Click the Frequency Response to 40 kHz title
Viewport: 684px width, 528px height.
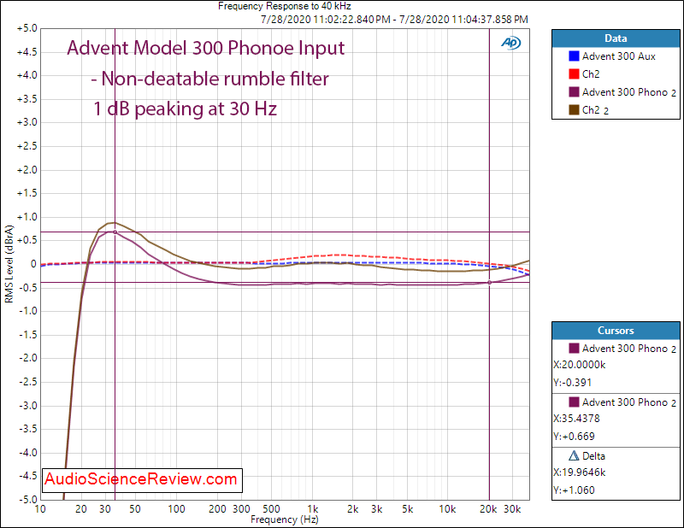[x=285, y=6]
